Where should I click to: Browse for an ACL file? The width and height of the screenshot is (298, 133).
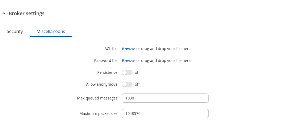(x=128, y=49)
